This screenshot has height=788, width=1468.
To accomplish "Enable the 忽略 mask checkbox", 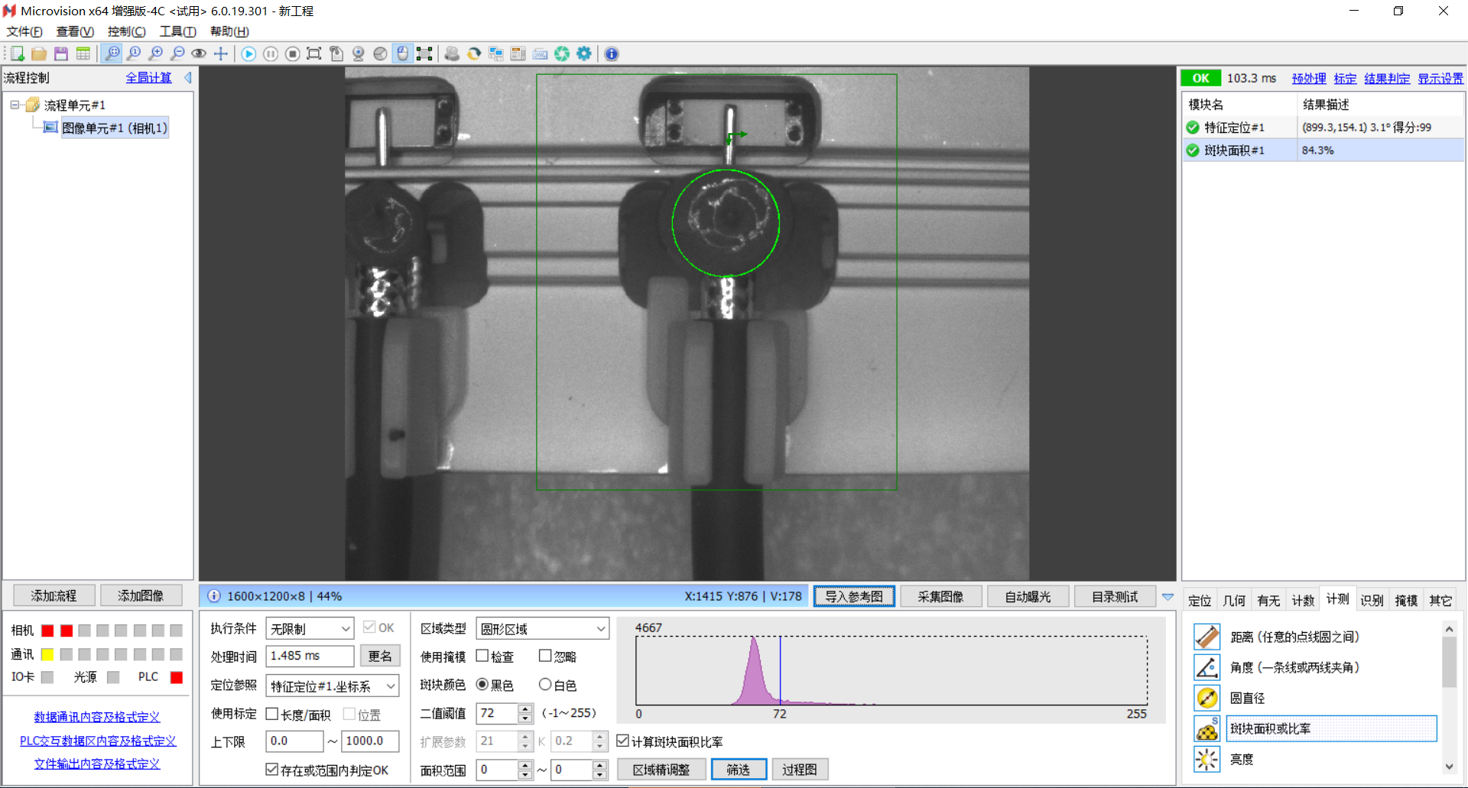I will [x=545, y=656].
